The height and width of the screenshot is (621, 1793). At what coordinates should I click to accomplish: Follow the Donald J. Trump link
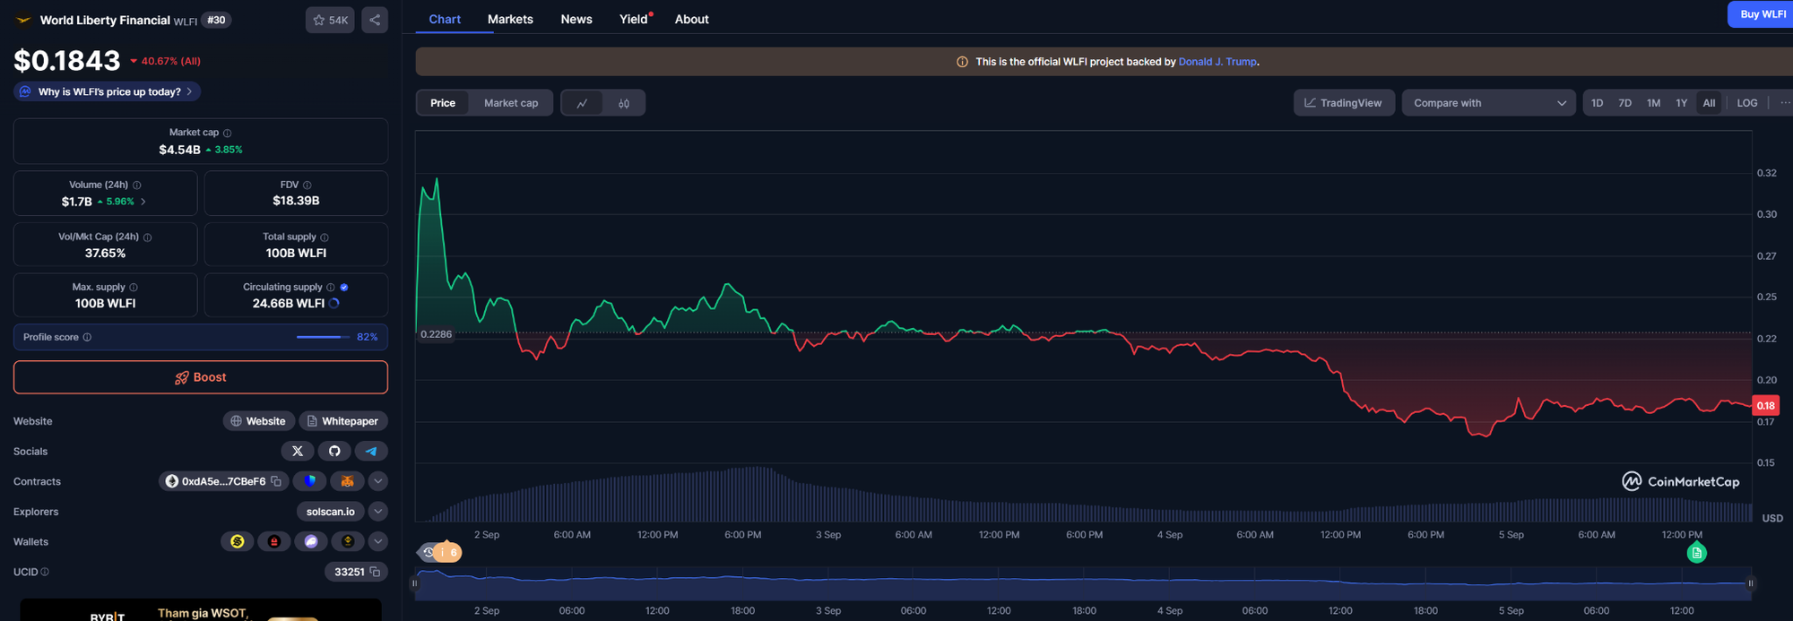[x=1217, y=62]
